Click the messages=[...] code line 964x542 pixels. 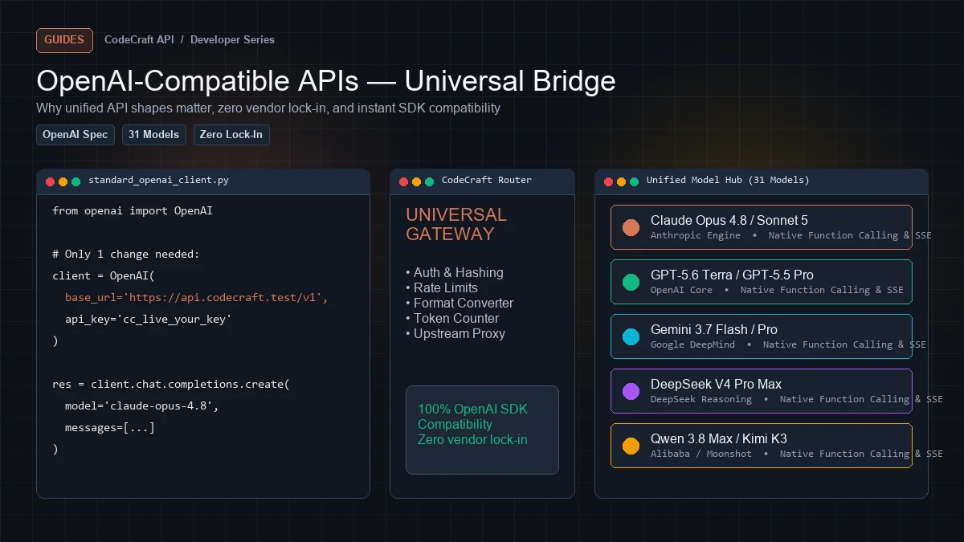(x=110, y=428)
